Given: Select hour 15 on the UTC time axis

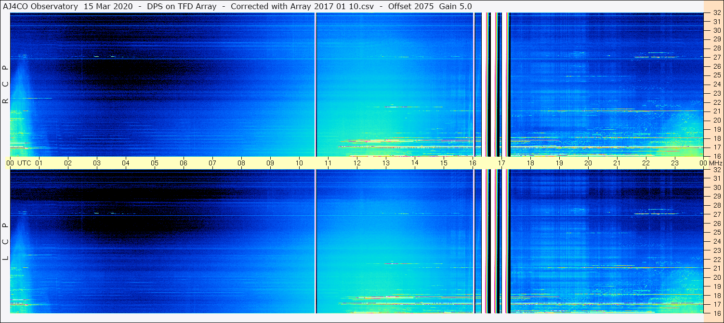Looking at the screenshot, I should pyautogui.click(x=444, y=163).
